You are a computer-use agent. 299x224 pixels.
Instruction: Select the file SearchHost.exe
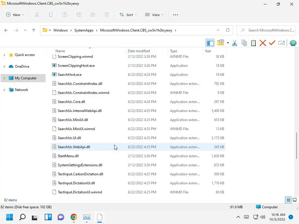pos(138,75)
